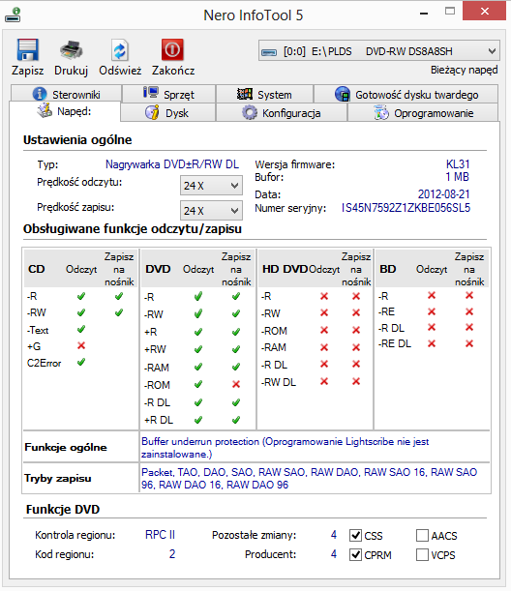The height and width of the screenshot is (591, 511).
Task: Click the Gotowość dysku twardego globe icon
Action: point(342,94)
